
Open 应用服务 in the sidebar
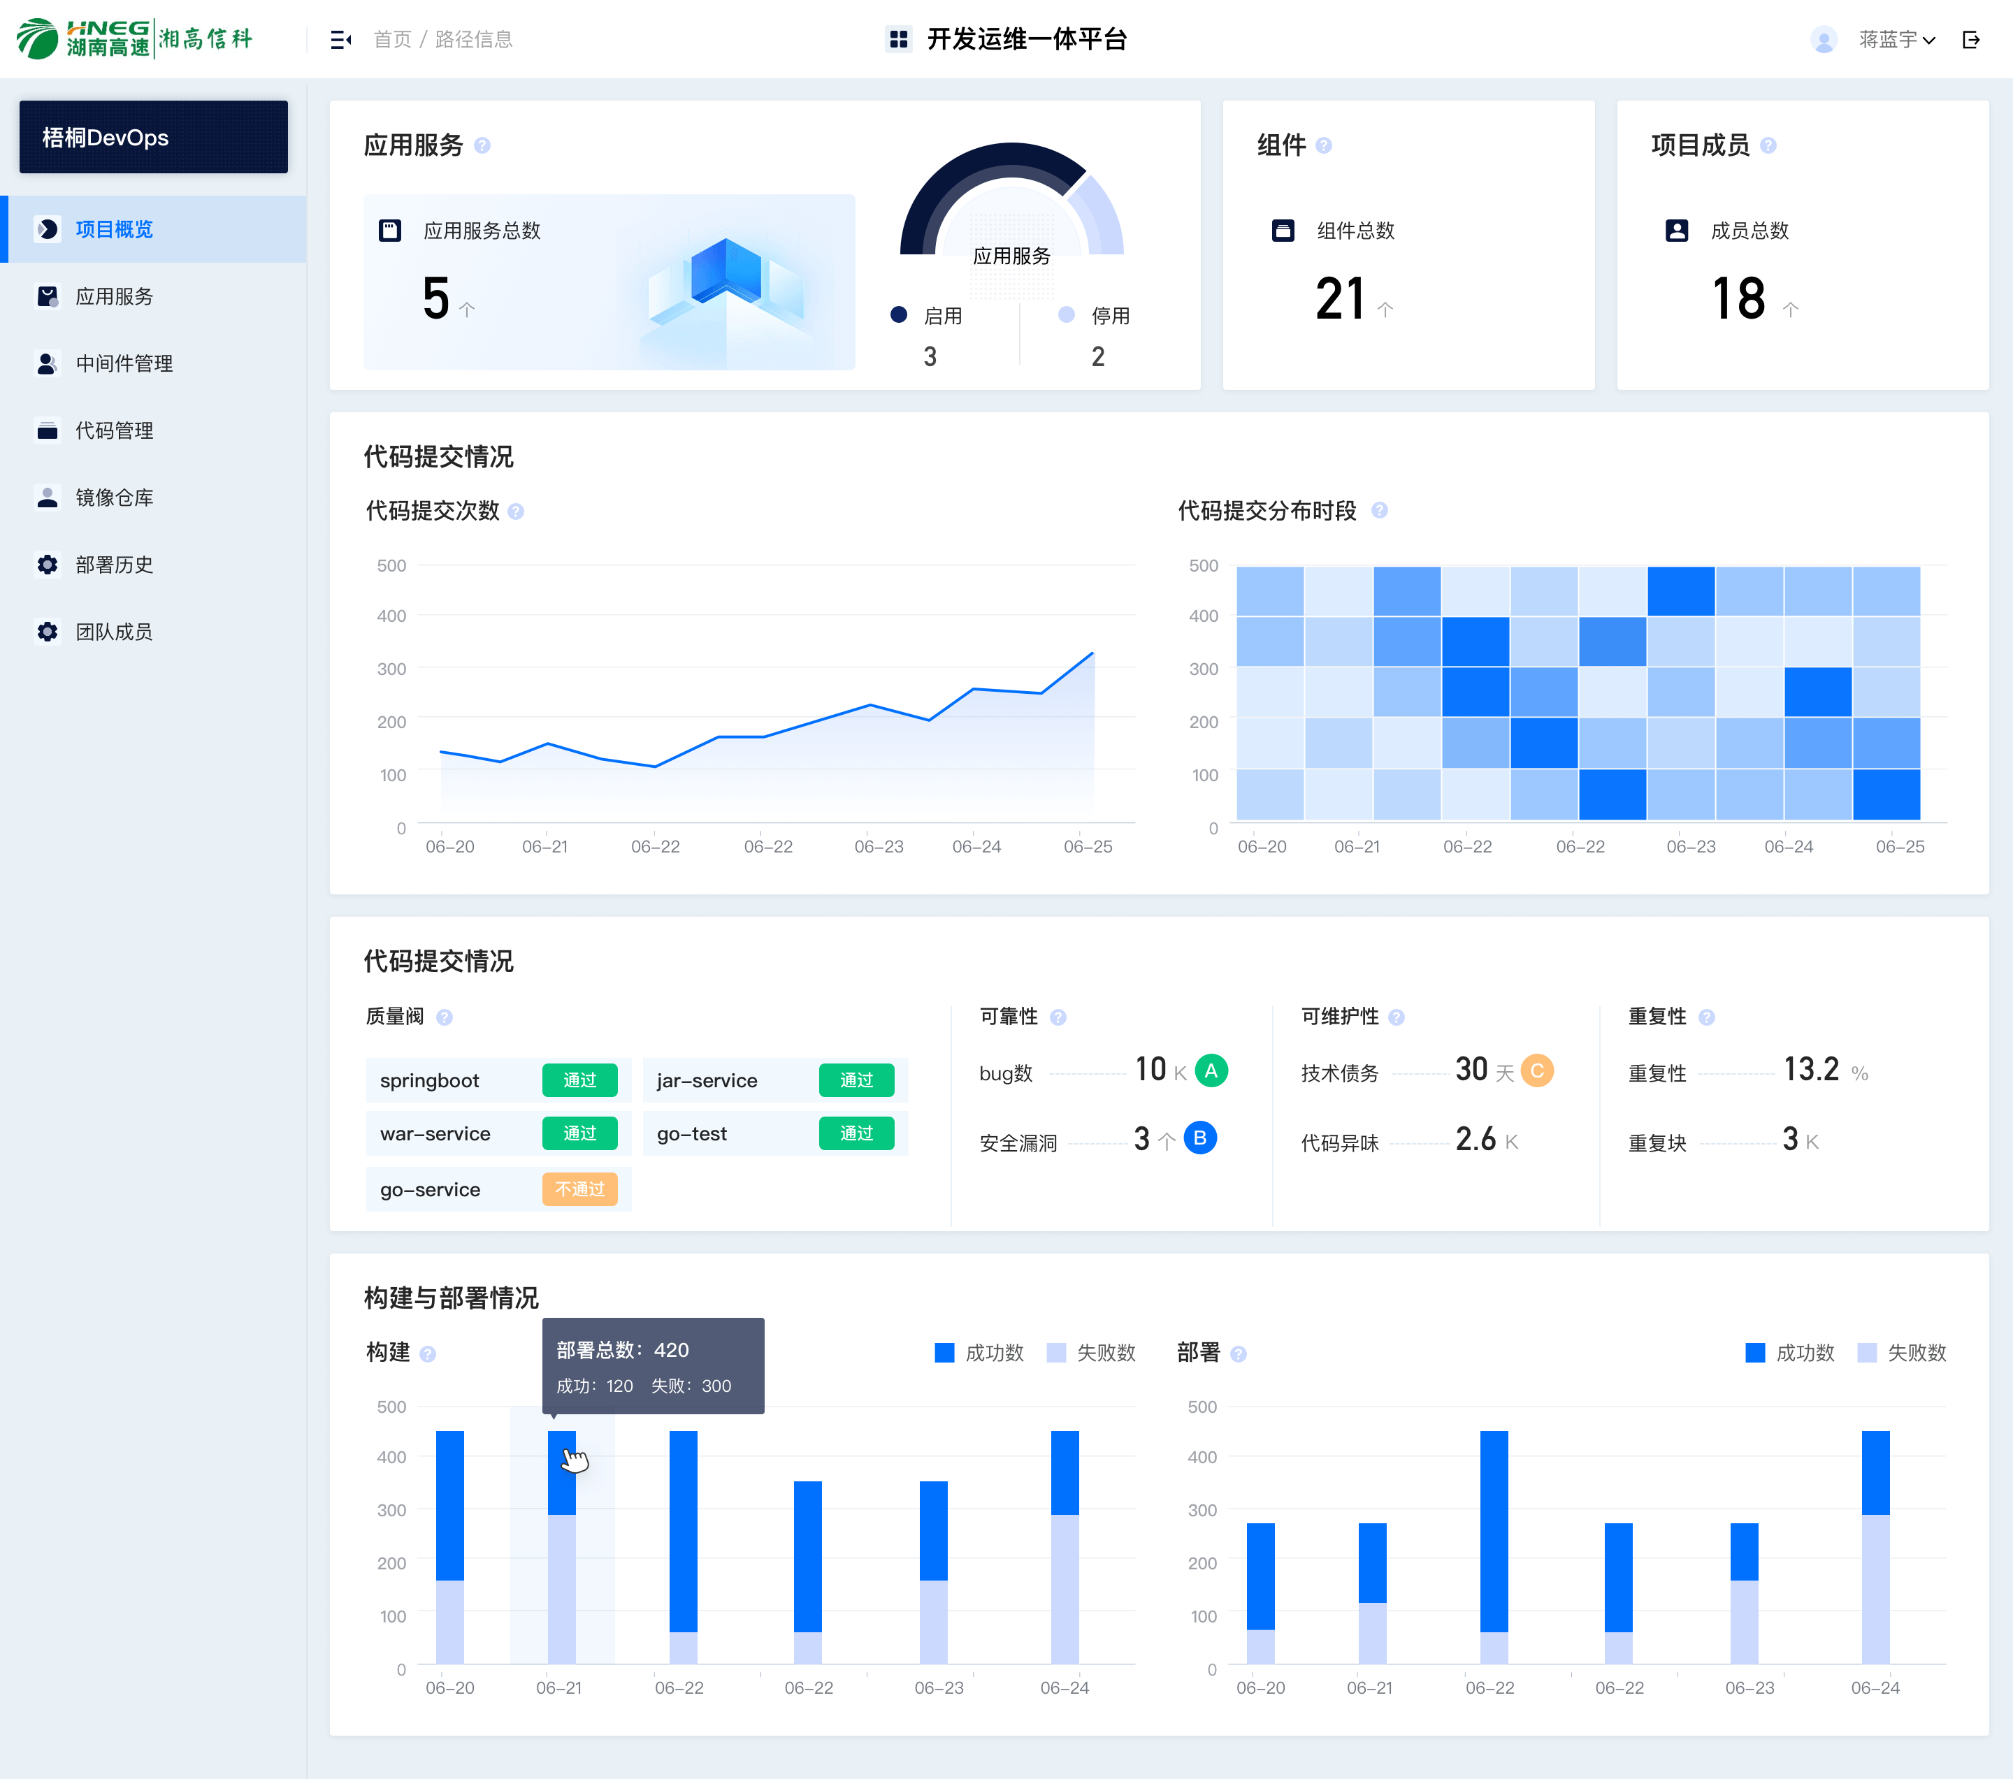point(114,296)
